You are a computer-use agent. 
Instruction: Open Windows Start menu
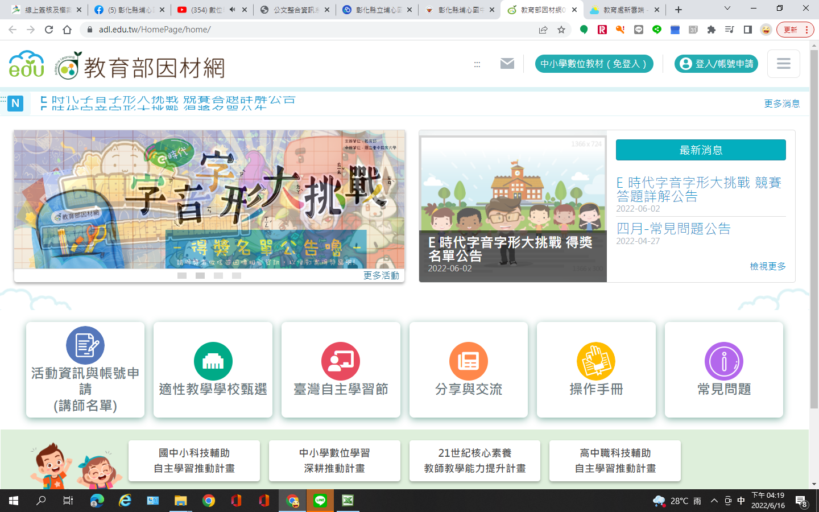[14, 501]
